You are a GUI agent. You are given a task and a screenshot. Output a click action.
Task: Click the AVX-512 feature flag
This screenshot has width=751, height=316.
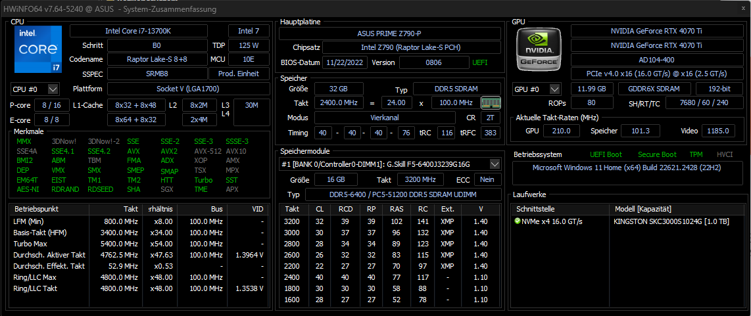(207, 151)
